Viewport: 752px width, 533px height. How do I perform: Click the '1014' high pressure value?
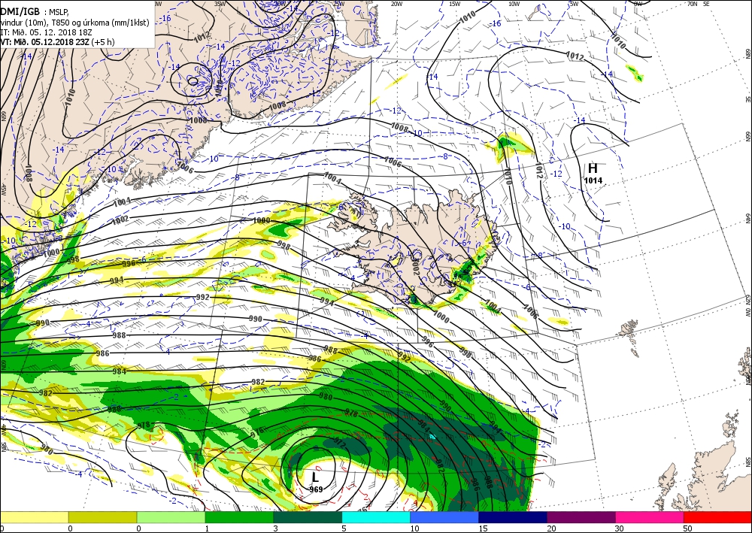(x=593, y=180)
